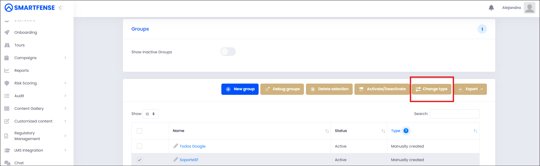Collapse sidebar using double-chevron icon
Screen dimensions: 540x166
[61, 8]
